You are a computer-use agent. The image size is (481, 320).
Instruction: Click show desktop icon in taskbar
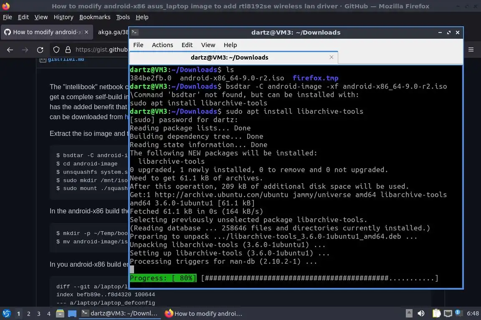point(72,314)
